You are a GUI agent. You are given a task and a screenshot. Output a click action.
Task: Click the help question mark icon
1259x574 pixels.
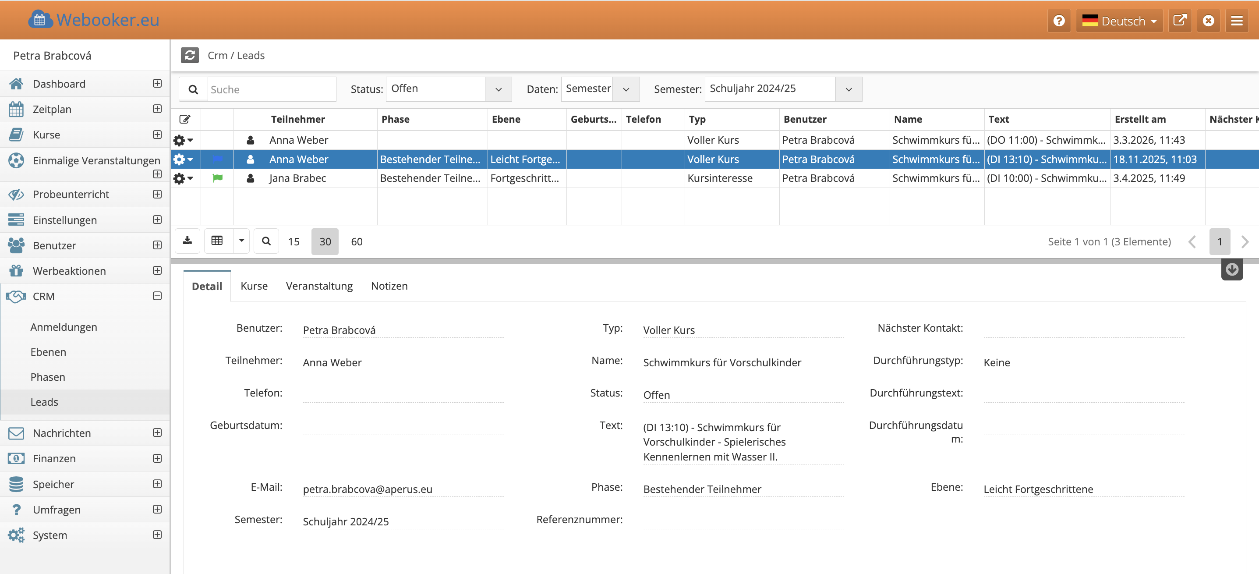point(1059,21)
